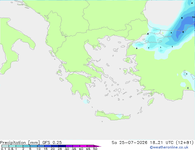Image resolution: width=195 pixels, height=150 pixels.
Task: Click the 0.1–0.5 mm palest legend swatch
Action: click(5, 146)
